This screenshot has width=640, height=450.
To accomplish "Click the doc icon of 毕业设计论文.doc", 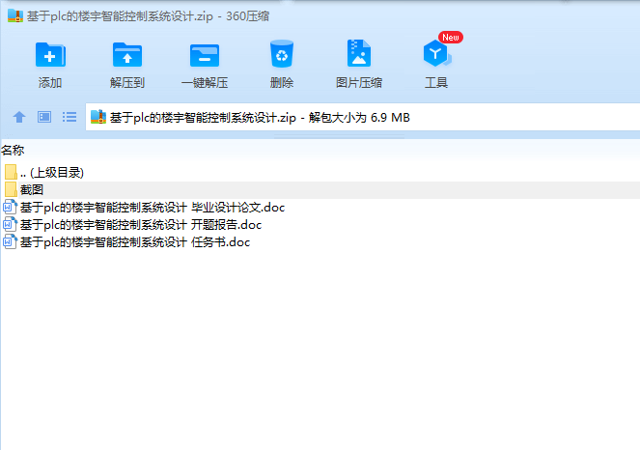I will point(10,207).
